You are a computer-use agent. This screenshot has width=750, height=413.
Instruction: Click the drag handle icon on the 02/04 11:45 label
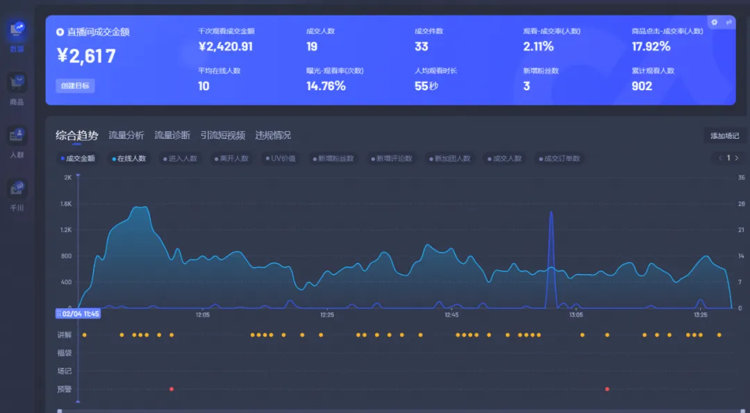(59, 314)
